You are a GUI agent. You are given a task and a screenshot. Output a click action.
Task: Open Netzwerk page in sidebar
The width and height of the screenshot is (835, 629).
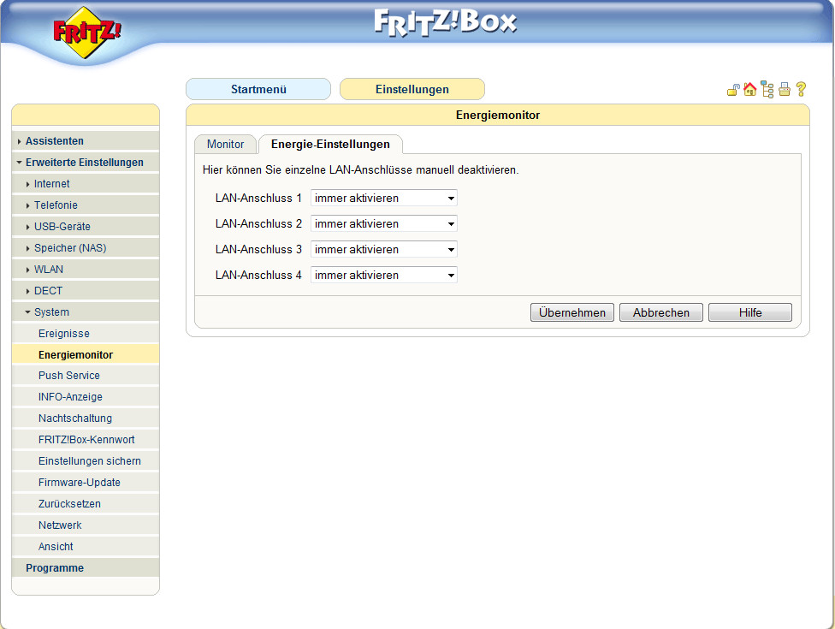pyautogui.click(x=86, y=525)
